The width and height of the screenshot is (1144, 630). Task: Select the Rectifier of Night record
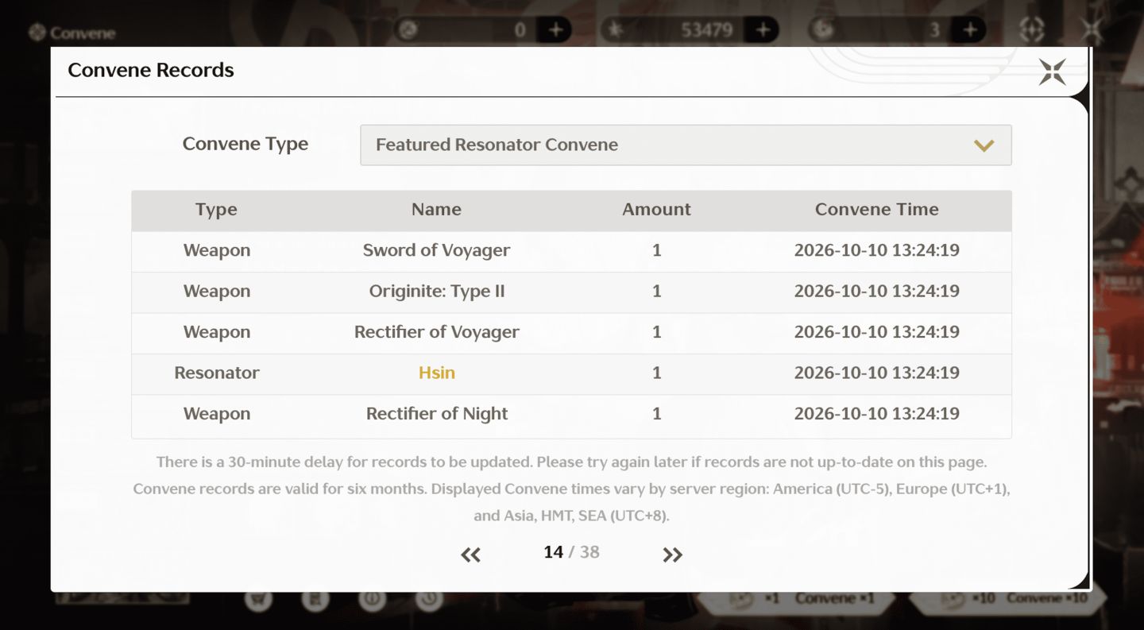[571, 414]
